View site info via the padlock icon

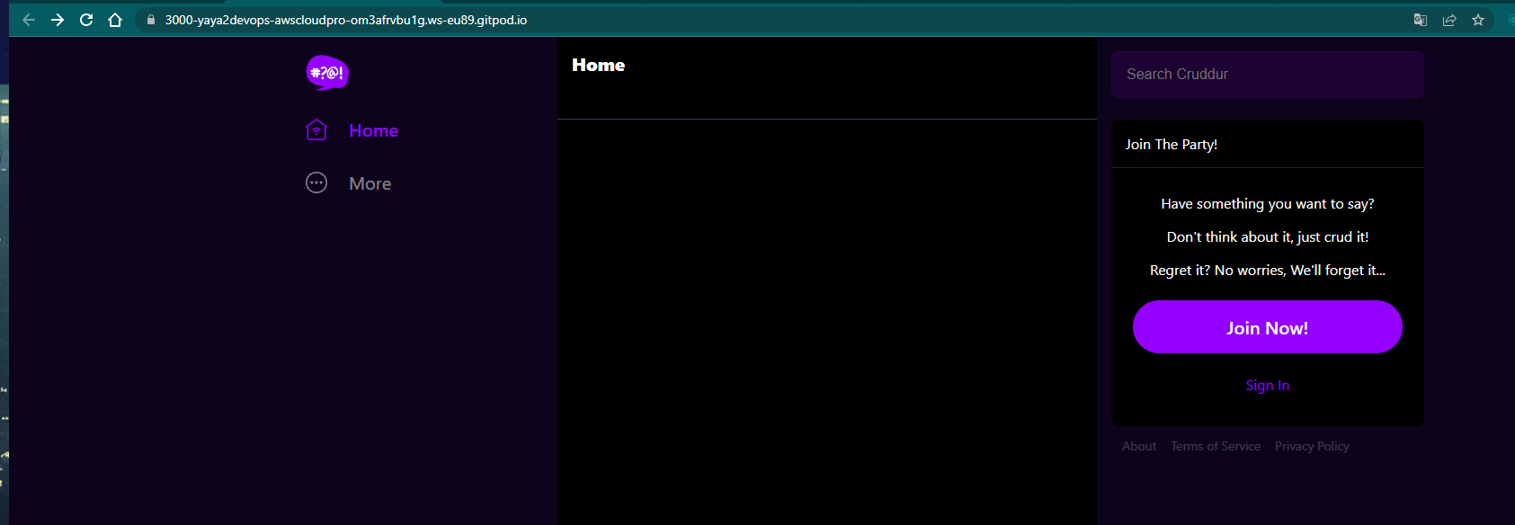click(x=151, y=20)
